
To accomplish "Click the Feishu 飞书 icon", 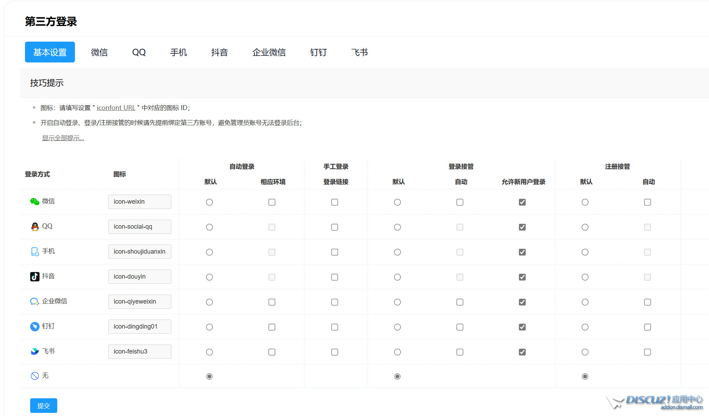I will (x=35, y=351).
